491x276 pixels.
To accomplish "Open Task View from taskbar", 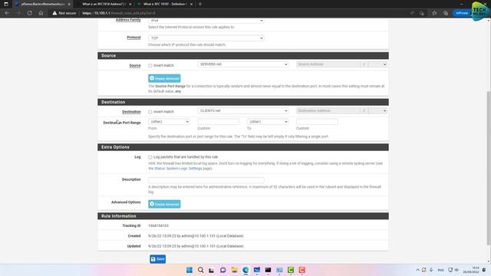I will [212, 270].
